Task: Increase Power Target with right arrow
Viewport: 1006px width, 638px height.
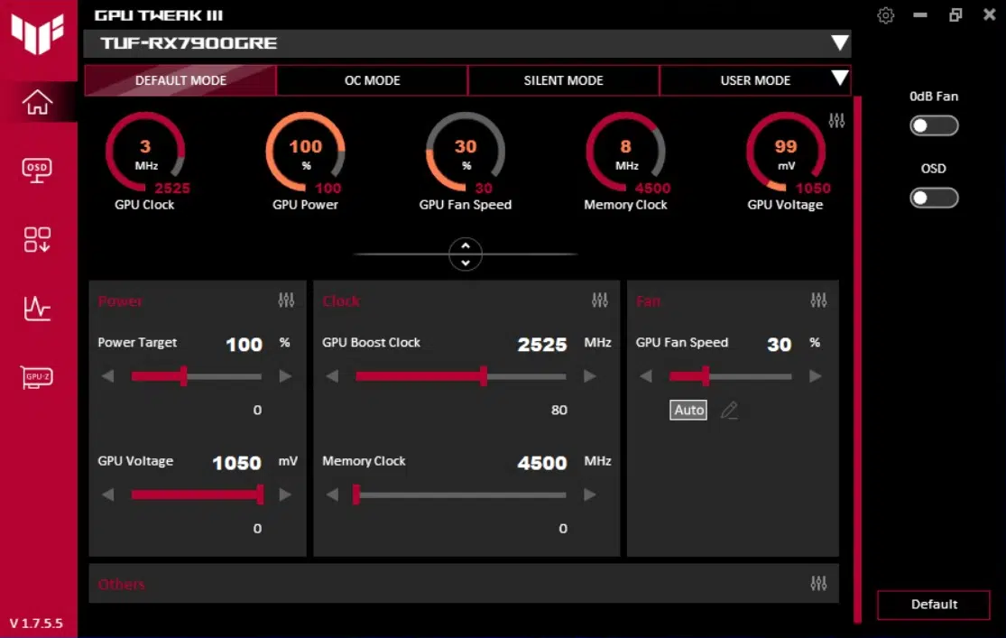Action: pos(285,376)
